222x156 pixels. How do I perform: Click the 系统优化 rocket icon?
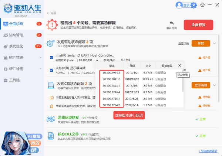[6, 47]
